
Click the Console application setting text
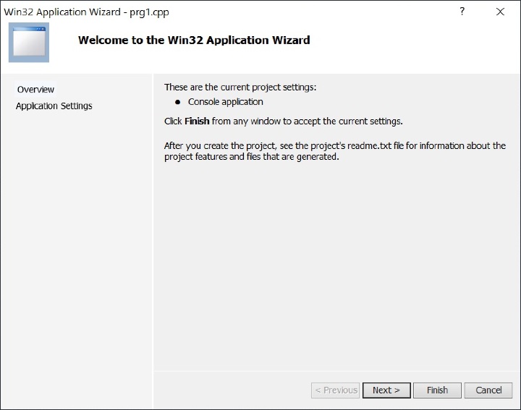[x=225, y=102]
